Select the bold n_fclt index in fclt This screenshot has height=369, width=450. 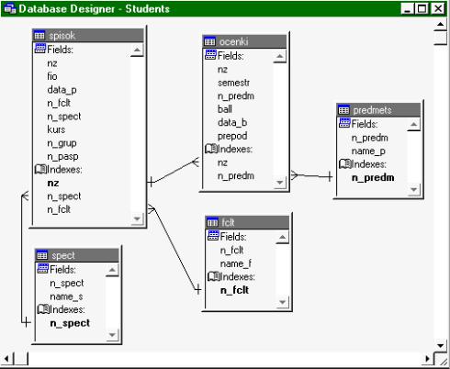coord(234,290)
